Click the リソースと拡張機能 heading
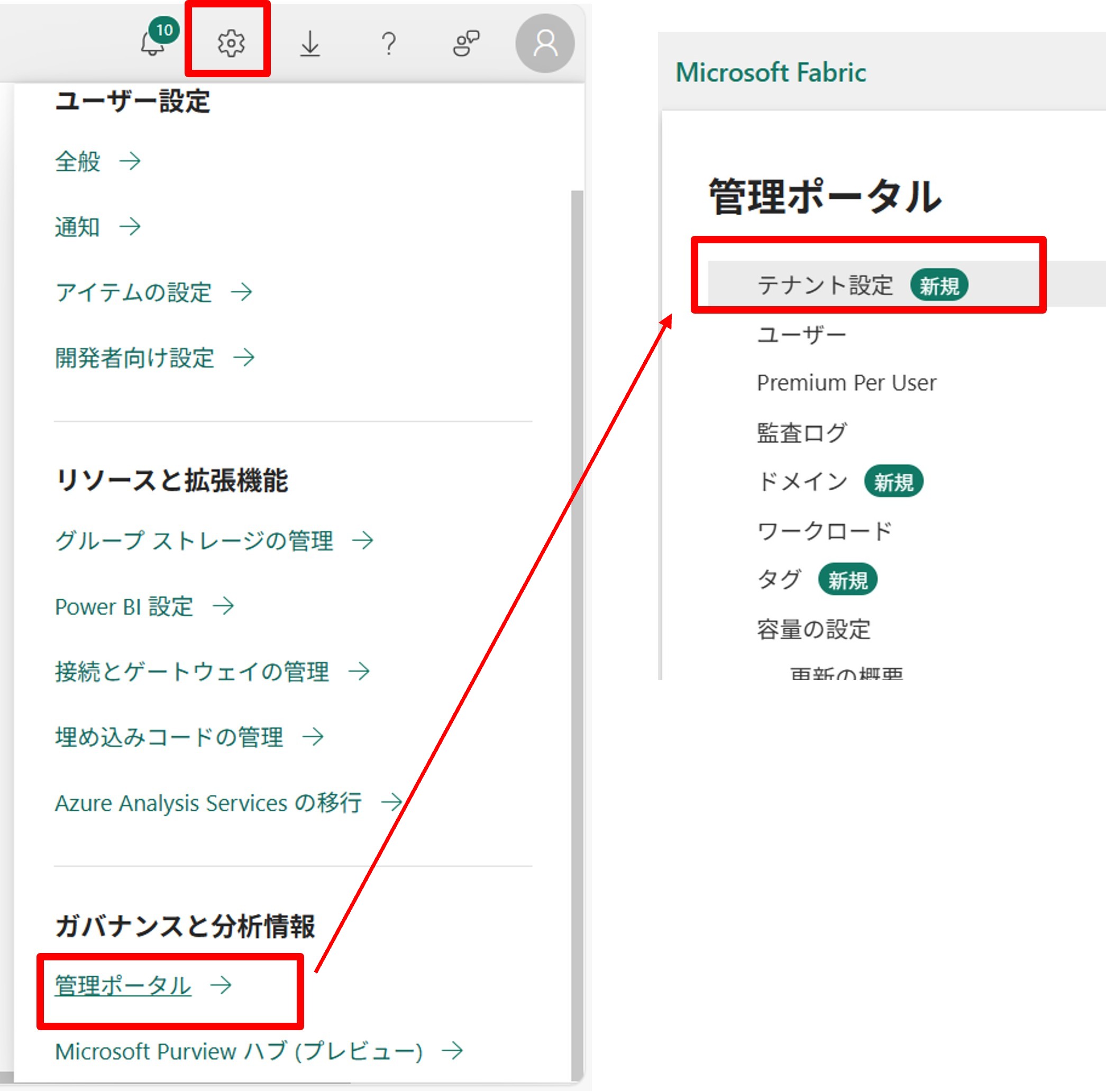The height and width of the screenshot is (1091, 1106). click(x=172, y=480)
